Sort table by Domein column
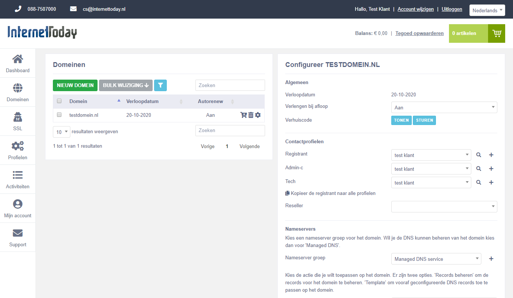This screenshot has width=513, height=298. pos(95,101)
